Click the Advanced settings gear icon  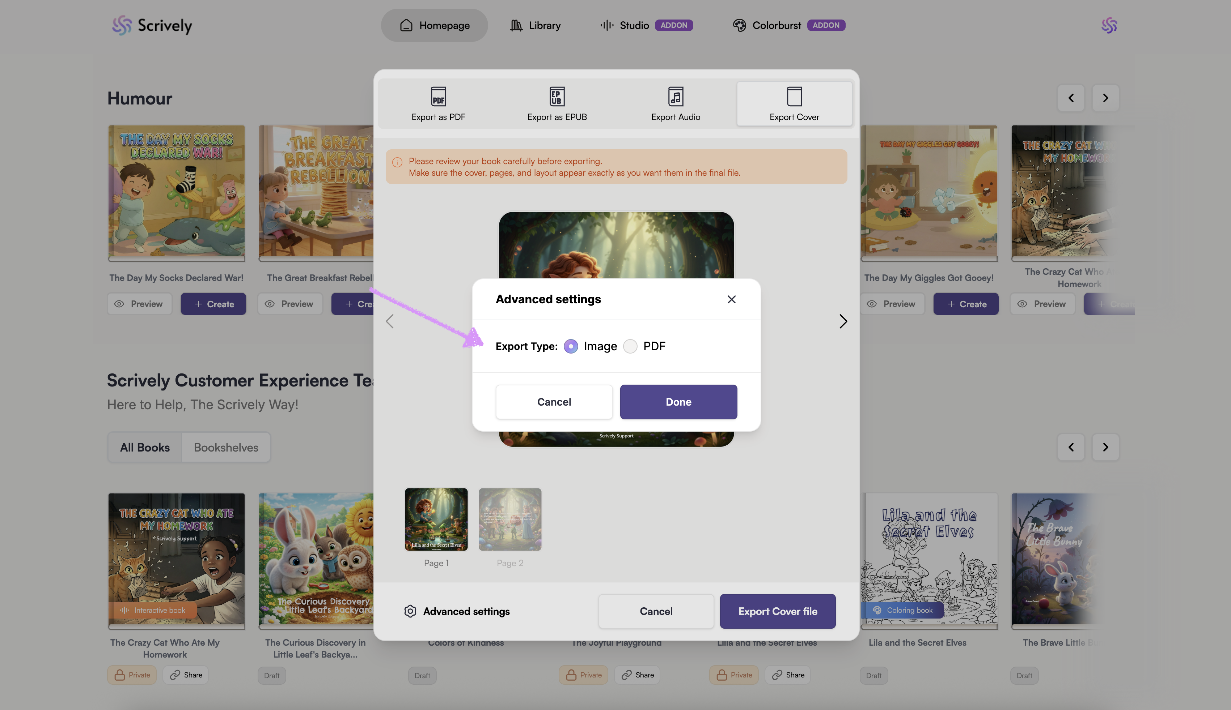point(410,611)
